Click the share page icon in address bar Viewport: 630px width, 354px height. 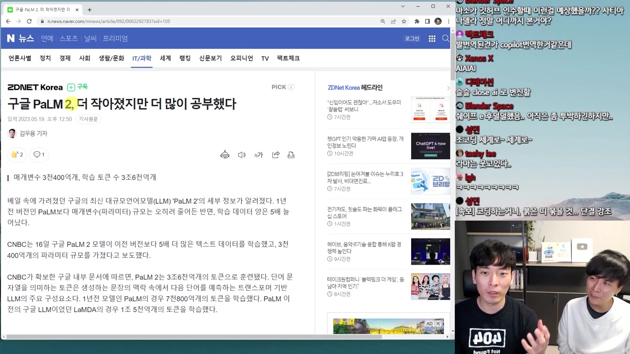[x=393, y=21]
